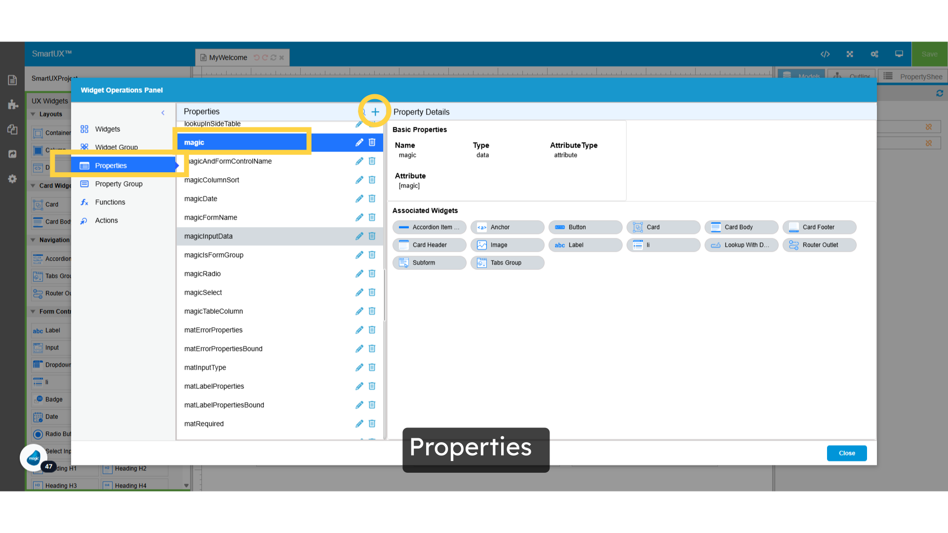This screenshot has width=948, height=533.
Task: Click the device preview monitor icon
Action: click(899, 54)
